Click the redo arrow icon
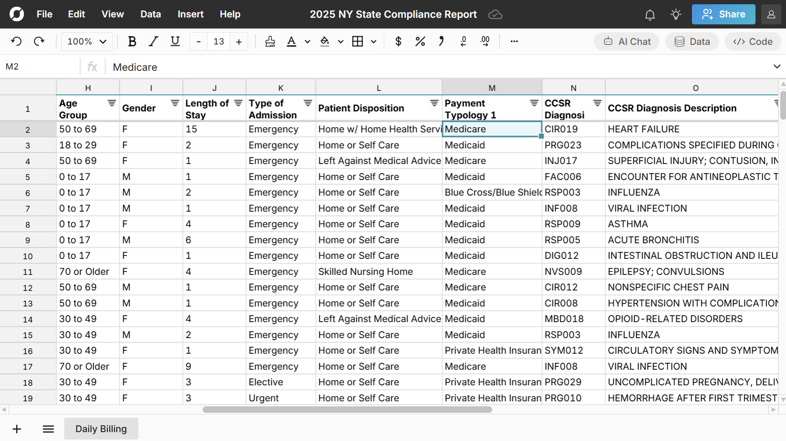This screenshot has height=441, width=786. (39, 41)
